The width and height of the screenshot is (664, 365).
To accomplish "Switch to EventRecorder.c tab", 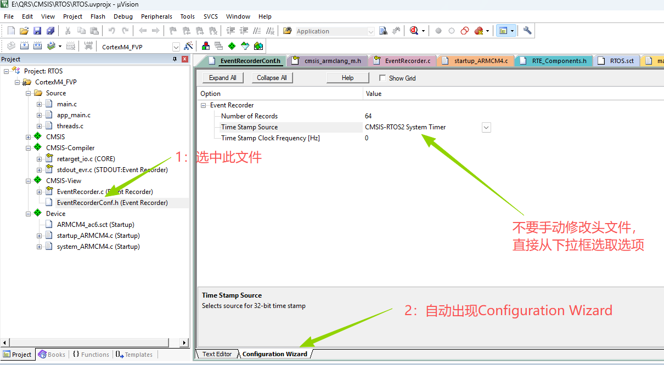I will (x=402, y=61).
